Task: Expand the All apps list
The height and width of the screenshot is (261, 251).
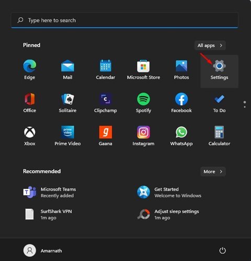Action: coord(210,45)
